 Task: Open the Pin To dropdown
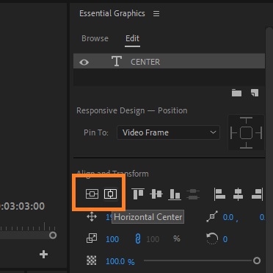168,132
